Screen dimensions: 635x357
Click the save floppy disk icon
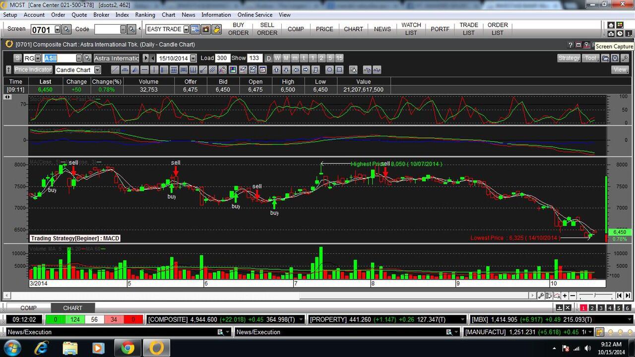615,58
